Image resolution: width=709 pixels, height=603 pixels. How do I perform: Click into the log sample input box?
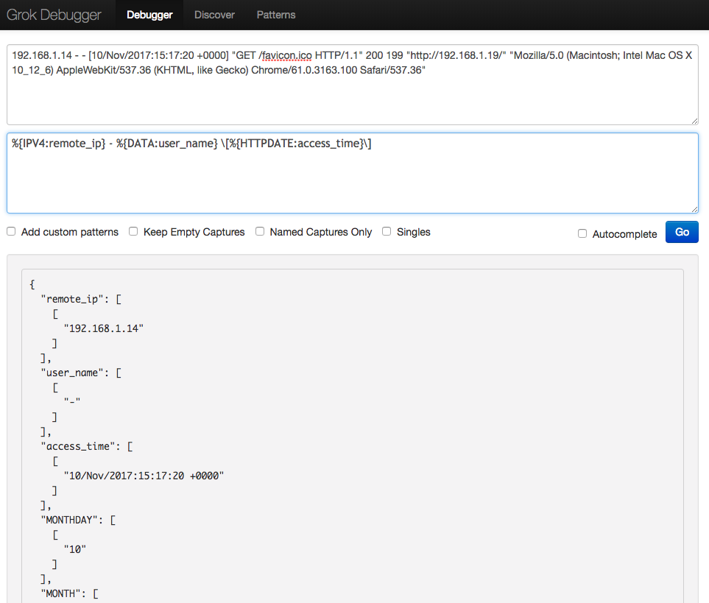(353, 85)
